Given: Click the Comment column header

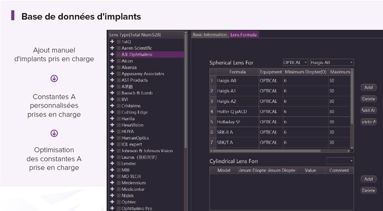Looking at the screenshot, I should (339, 170).
